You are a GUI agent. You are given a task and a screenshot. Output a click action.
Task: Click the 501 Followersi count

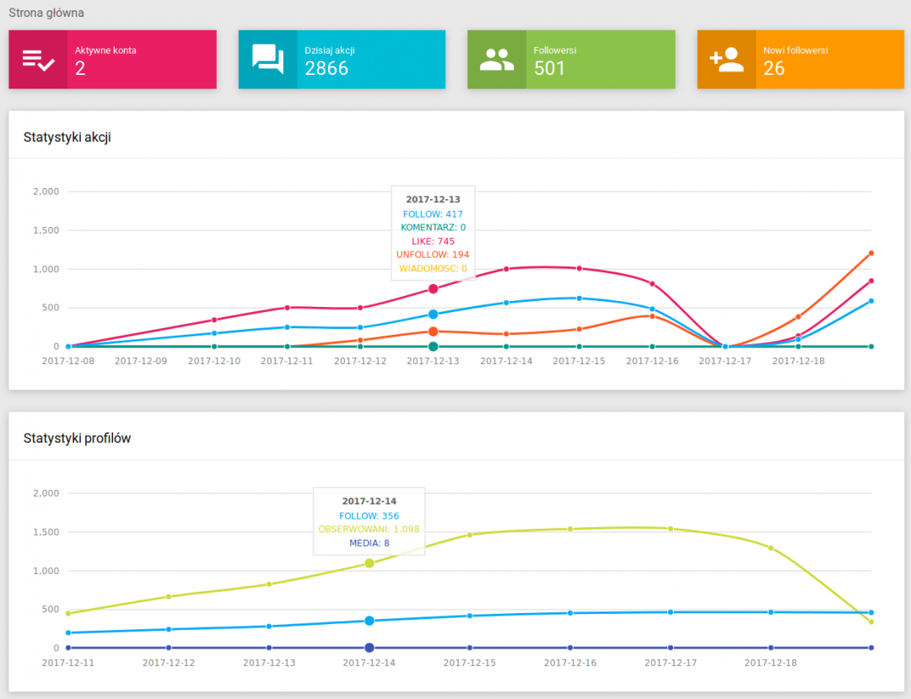tap(549, 69)
